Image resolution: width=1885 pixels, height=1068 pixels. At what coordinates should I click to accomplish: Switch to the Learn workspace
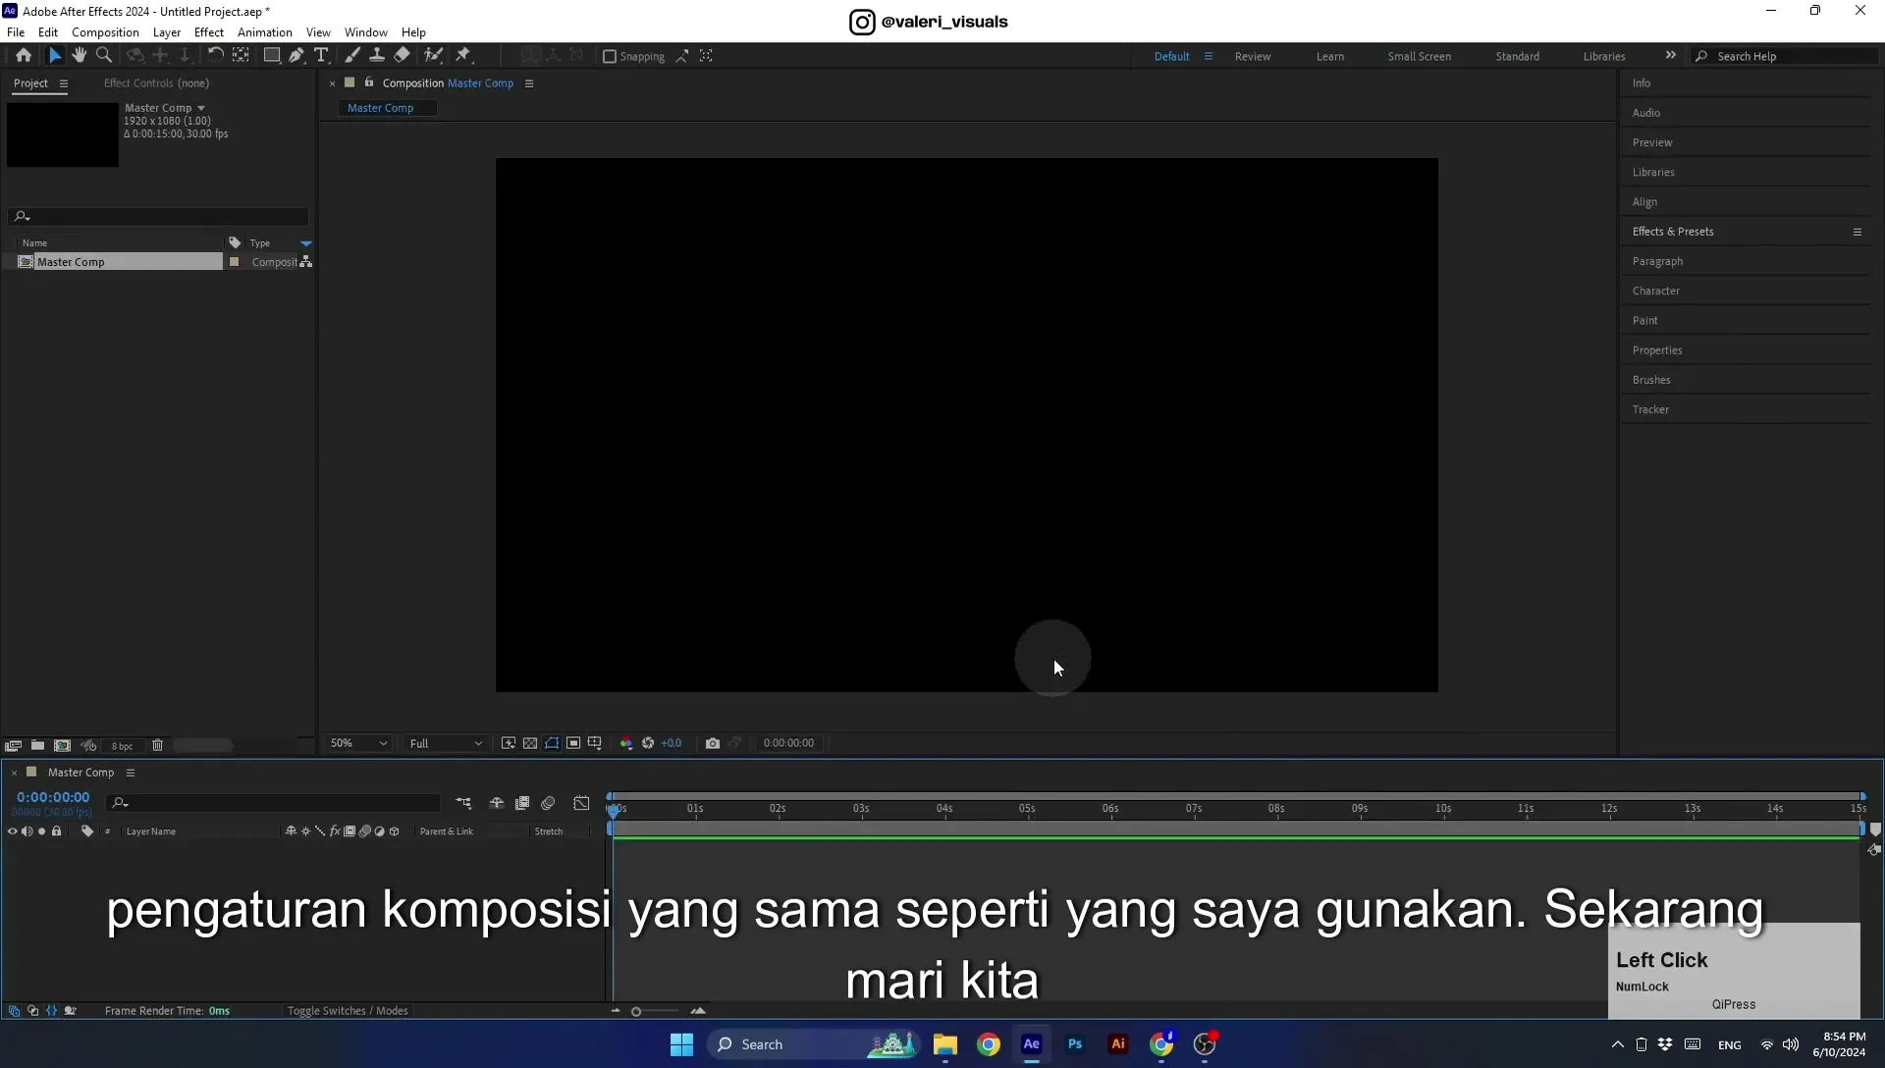[x=1330, y=57]
